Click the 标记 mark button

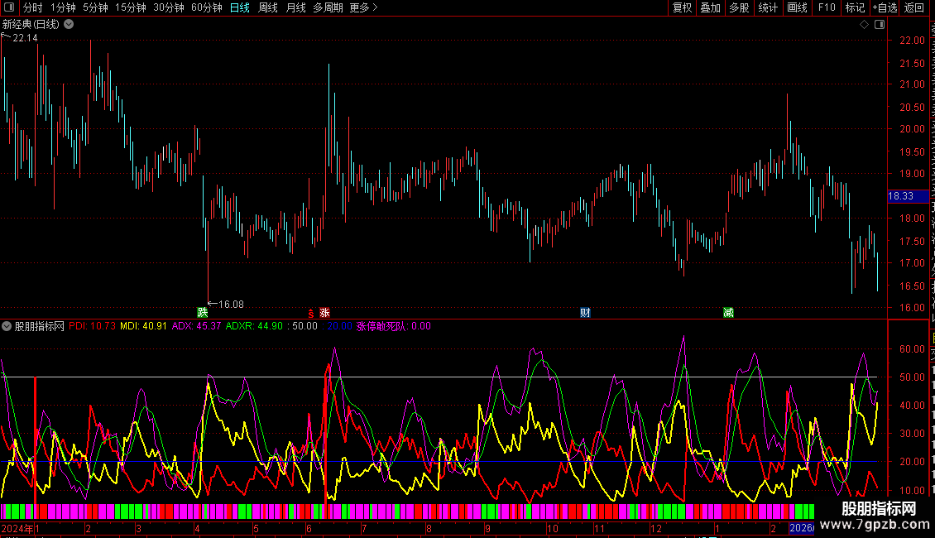tap(855, 7)
